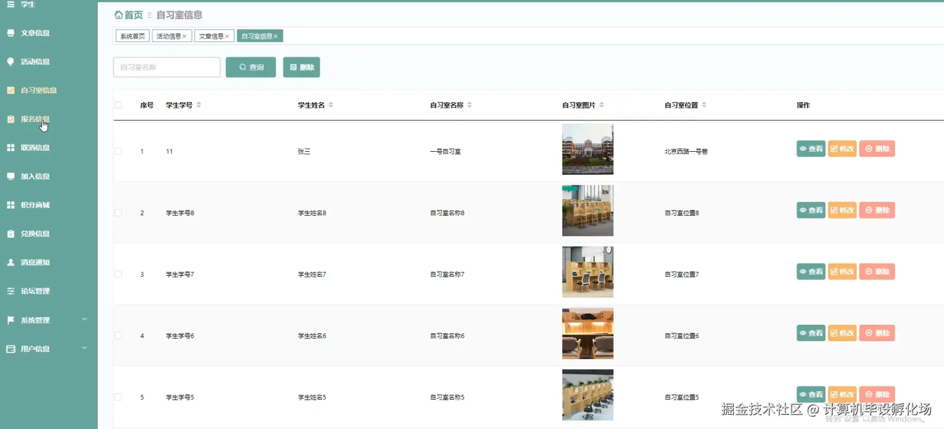
Task: Click the 查询 search button
Action: pos(251,67)
